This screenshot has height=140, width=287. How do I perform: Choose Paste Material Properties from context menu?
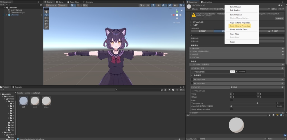tap(240, 26)
